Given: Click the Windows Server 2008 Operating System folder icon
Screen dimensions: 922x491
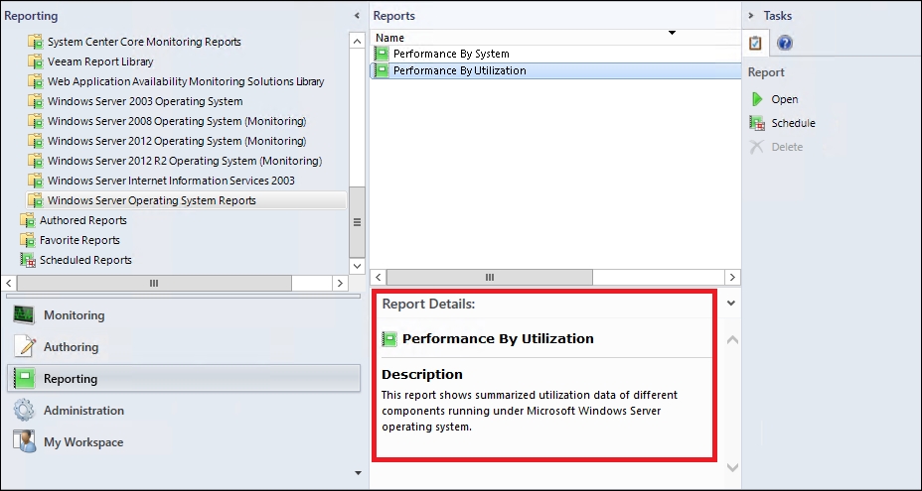Looking at the screenshot, I should click(x=36, y=122).
